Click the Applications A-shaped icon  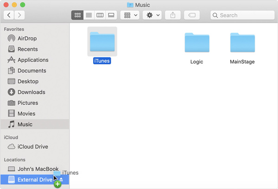coord(11,60)
